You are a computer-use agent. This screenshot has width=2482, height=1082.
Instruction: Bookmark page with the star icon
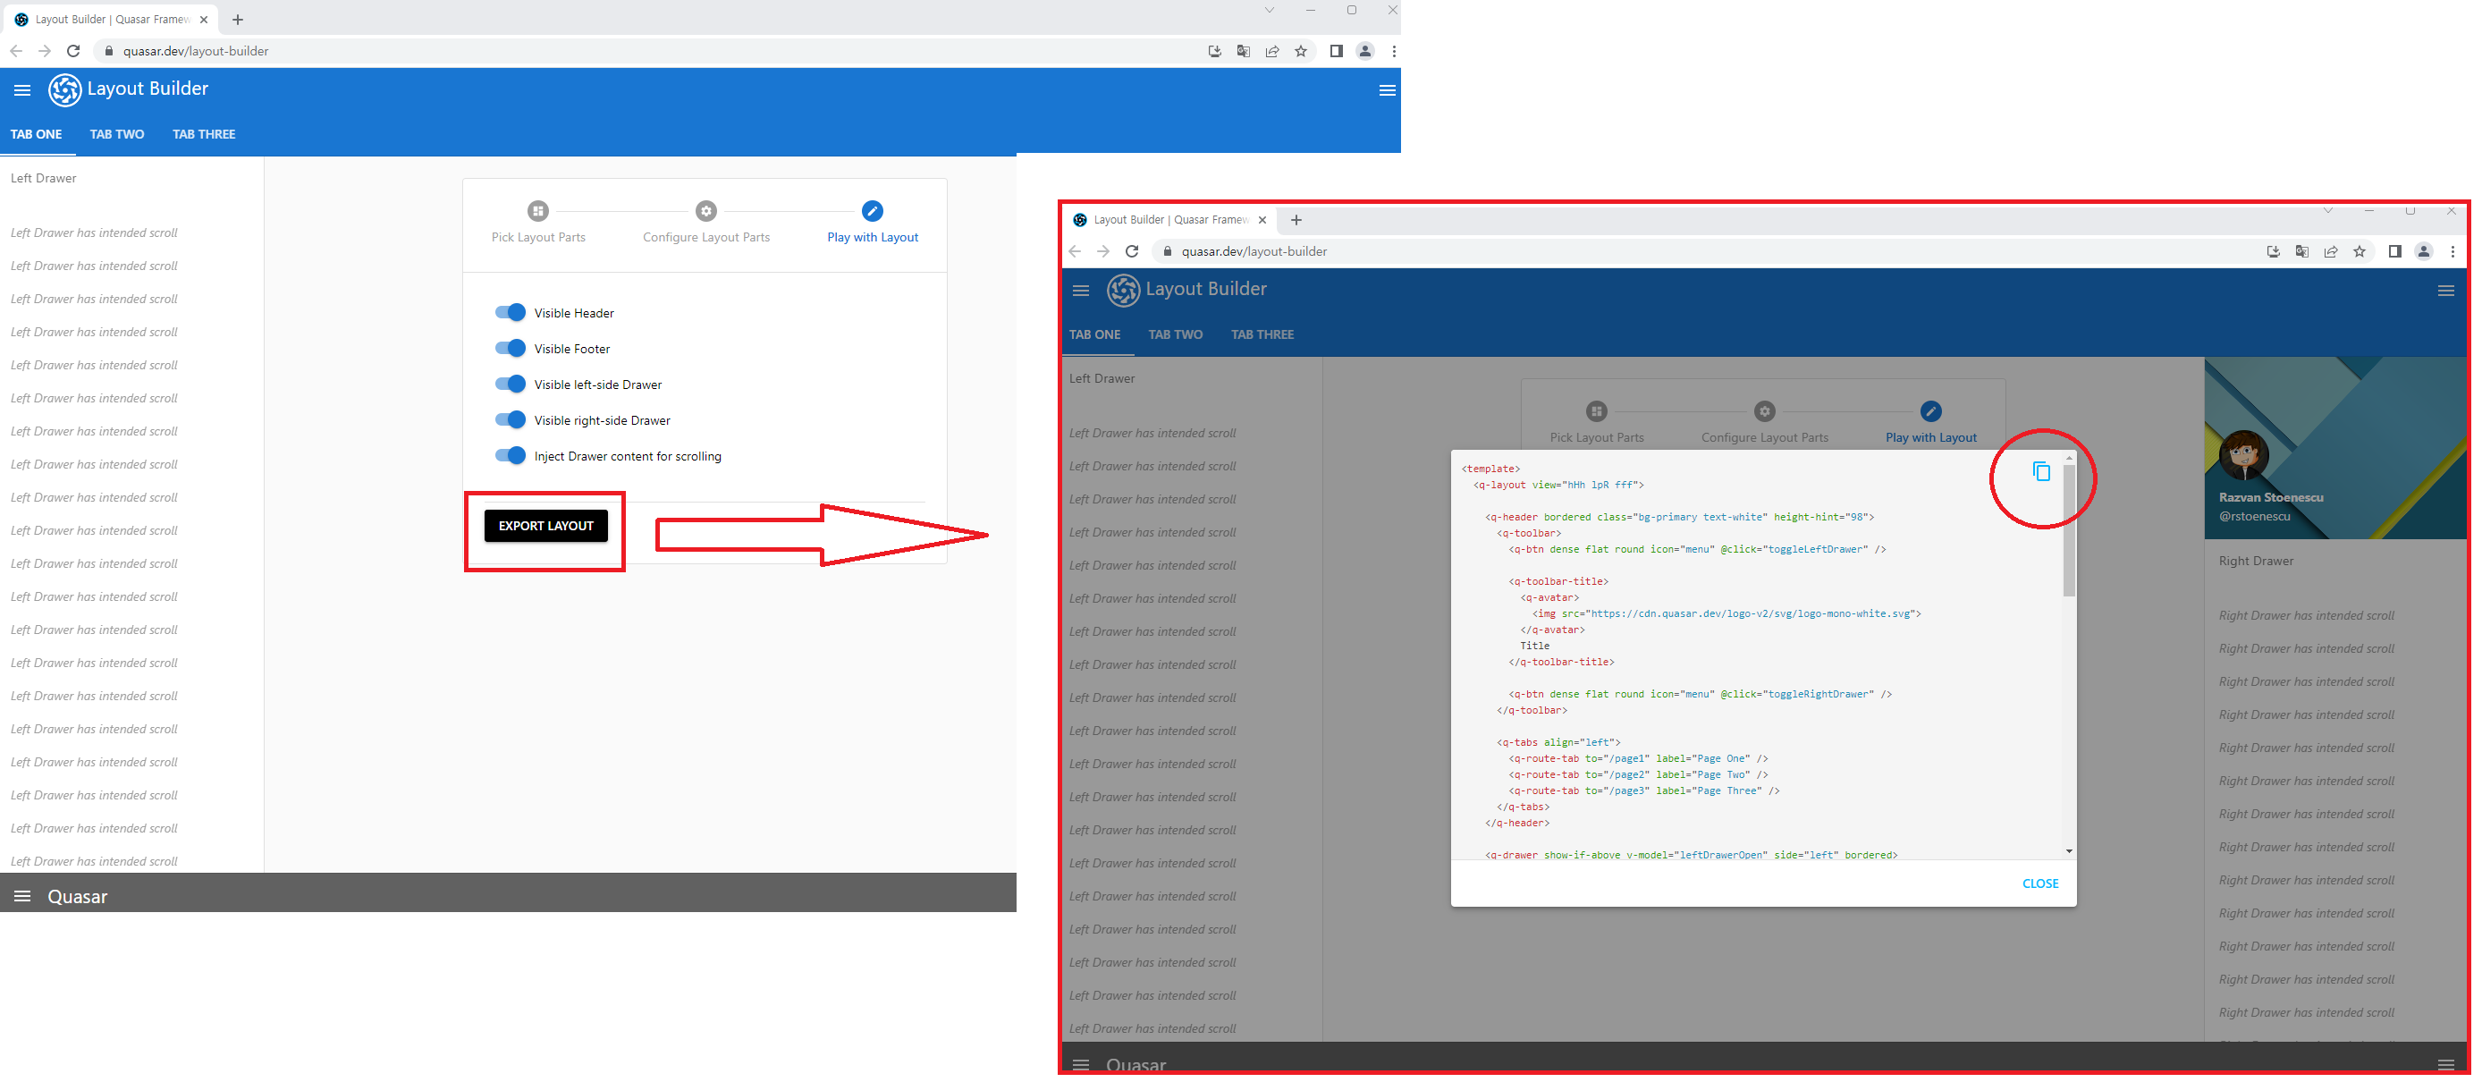point(1301,51)
